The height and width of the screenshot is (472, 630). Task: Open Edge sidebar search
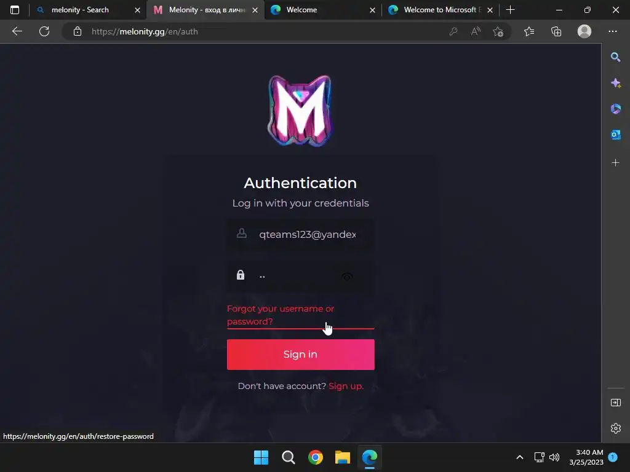(x=615, y=57)
